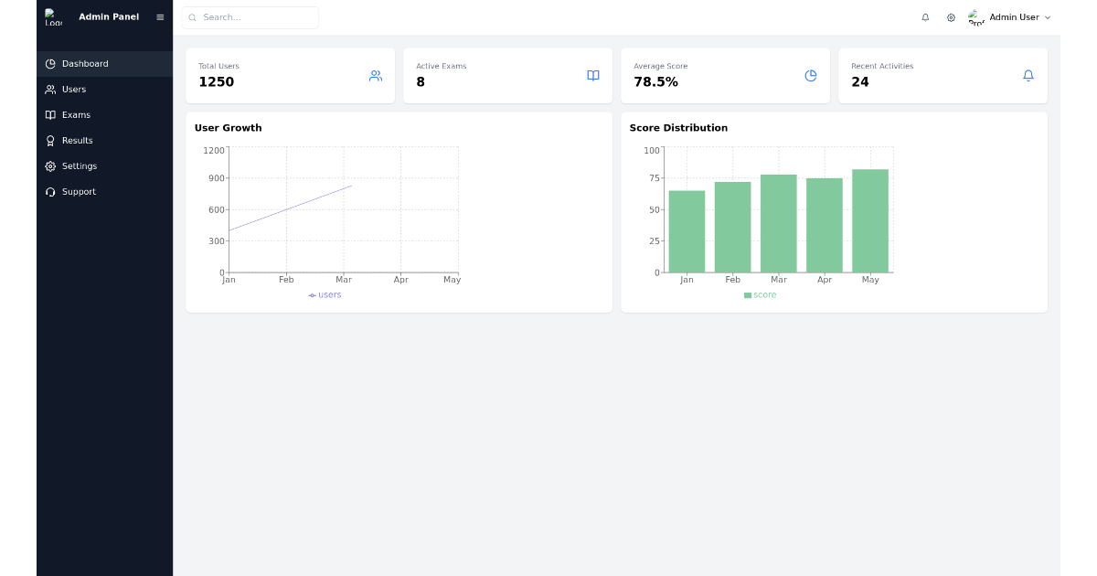The image size is (1097, 576).
Task: Click the Support headset icon in sidebar
Action: (x=51, y=192)
